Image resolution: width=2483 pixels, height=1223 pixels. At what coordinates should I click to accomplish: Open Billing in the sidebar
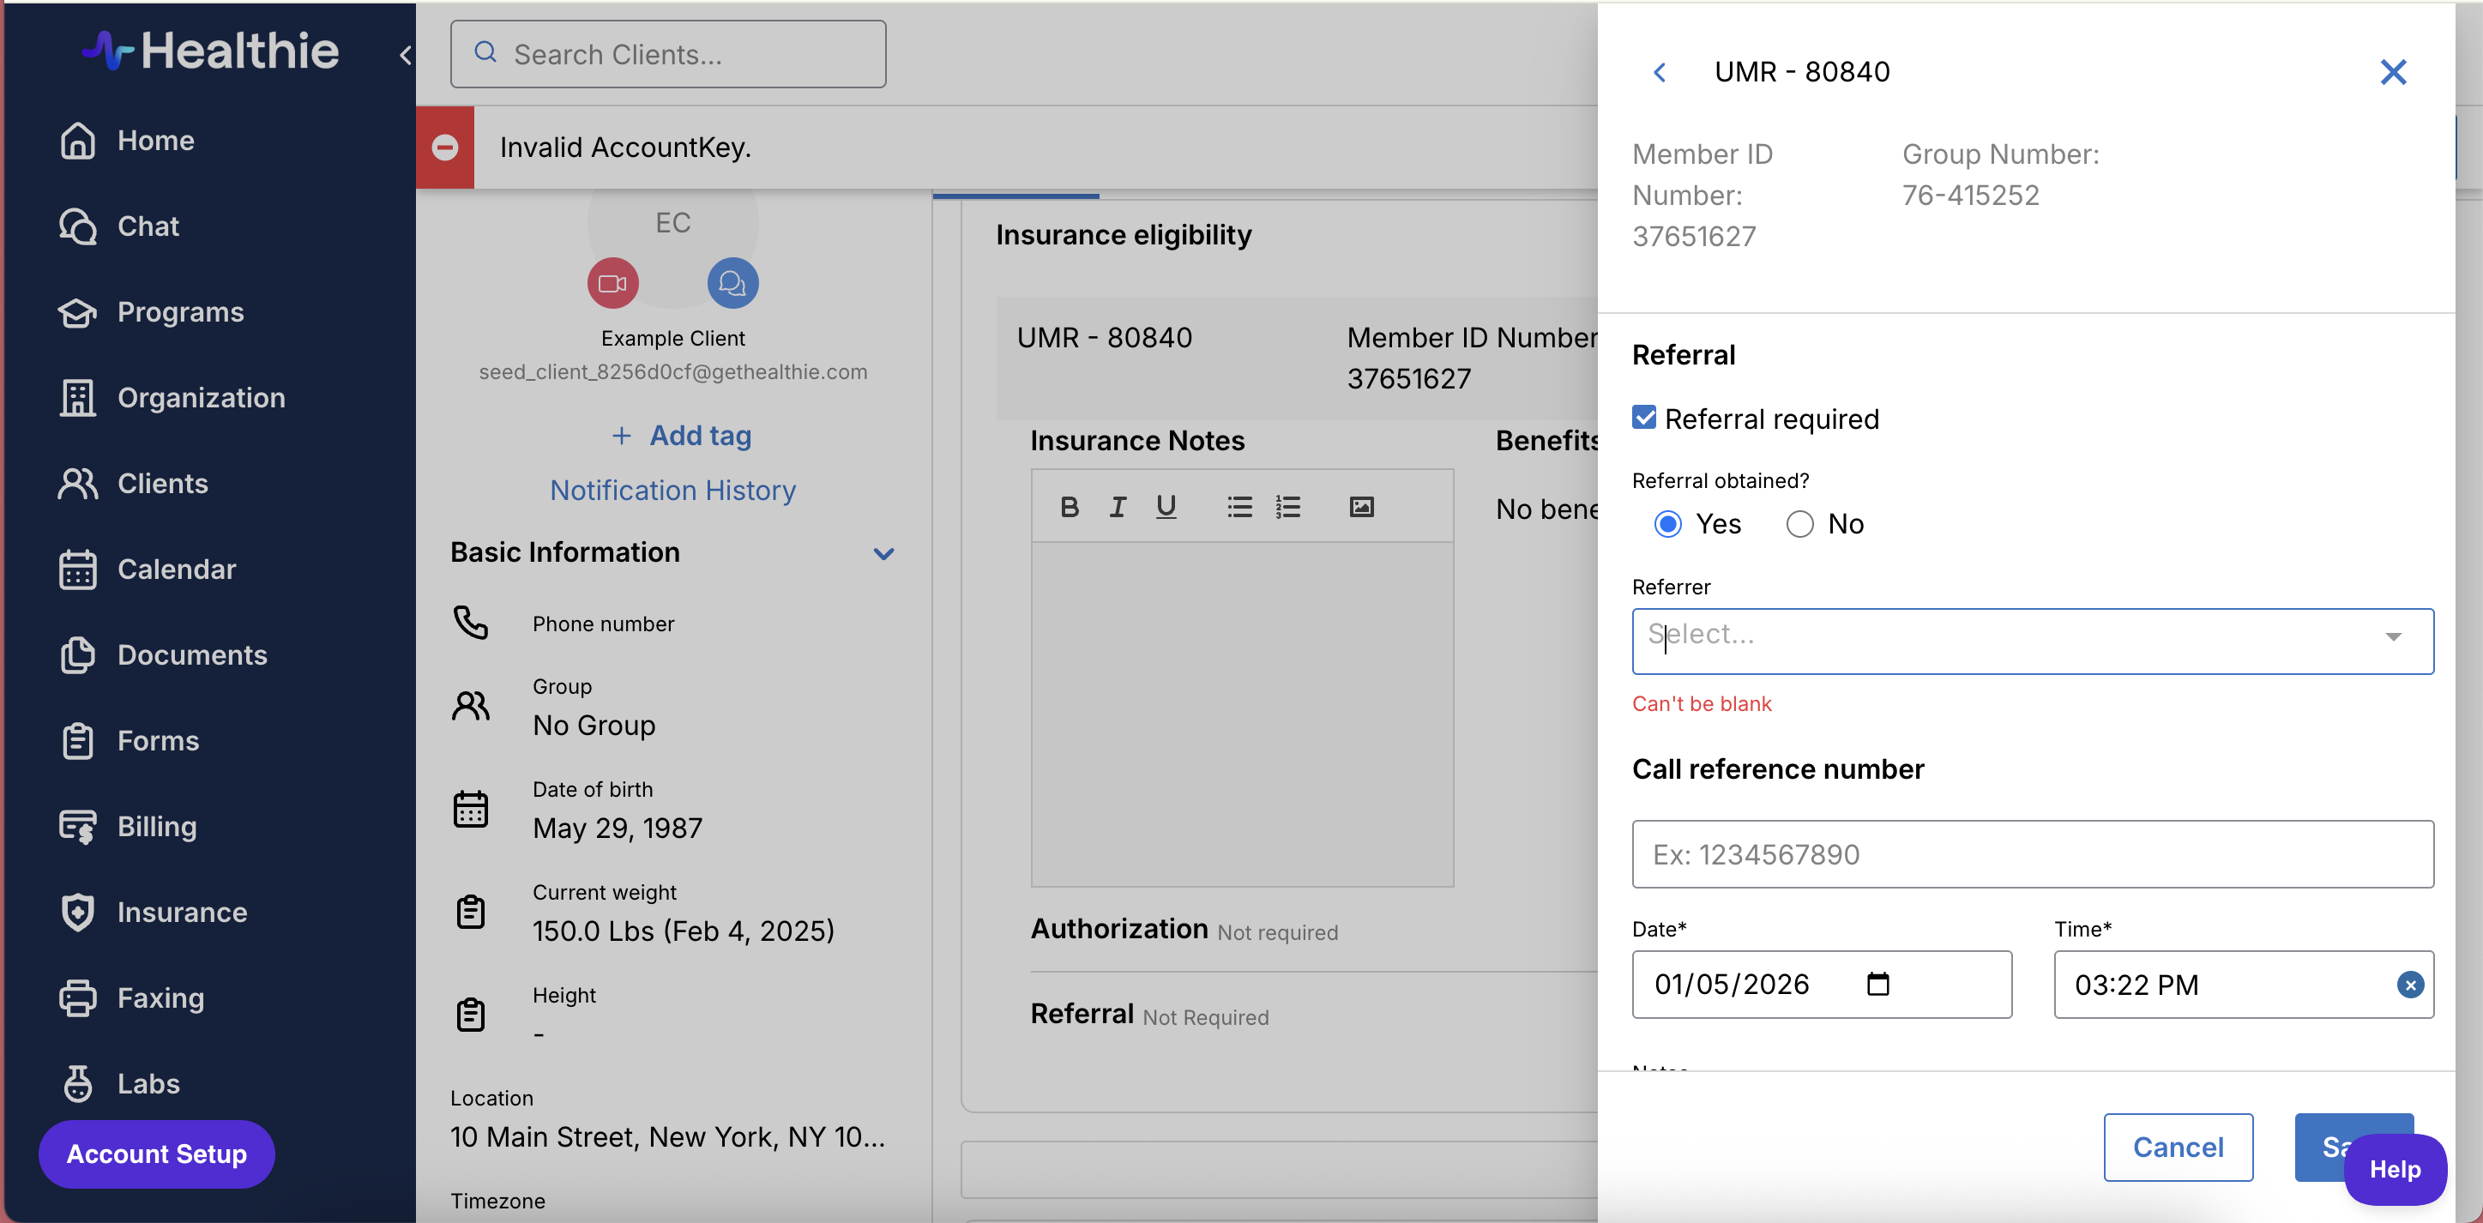tap(156, 826)
